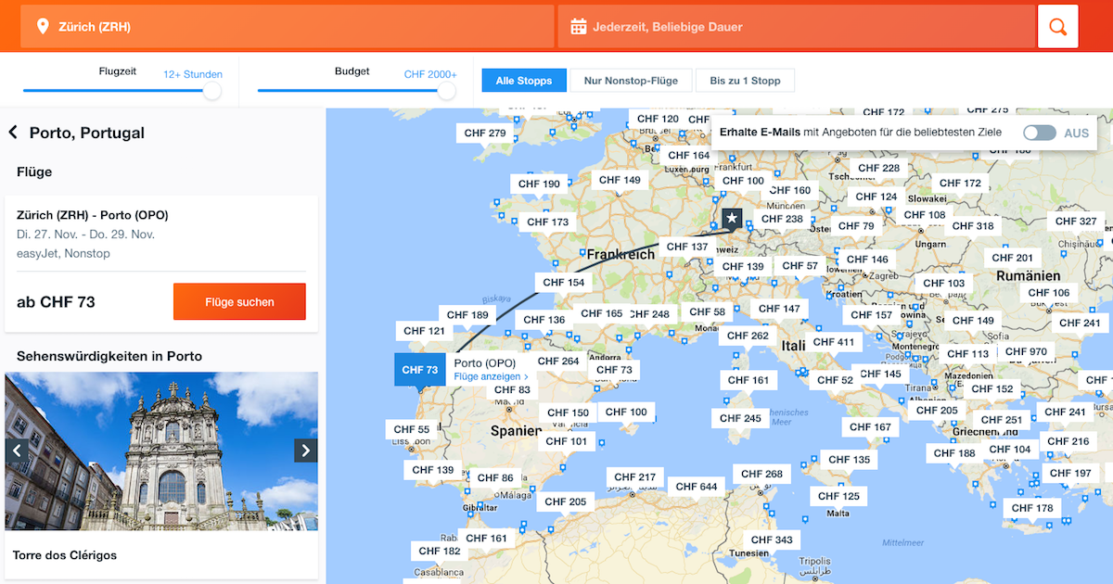1113x584 pixels.
Task: Select the Bis zu 1 Stopp filter
Action: click(745, 81)
